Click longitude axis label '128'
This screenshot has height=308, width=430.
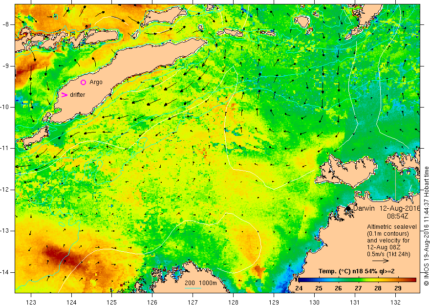[234, 302]
